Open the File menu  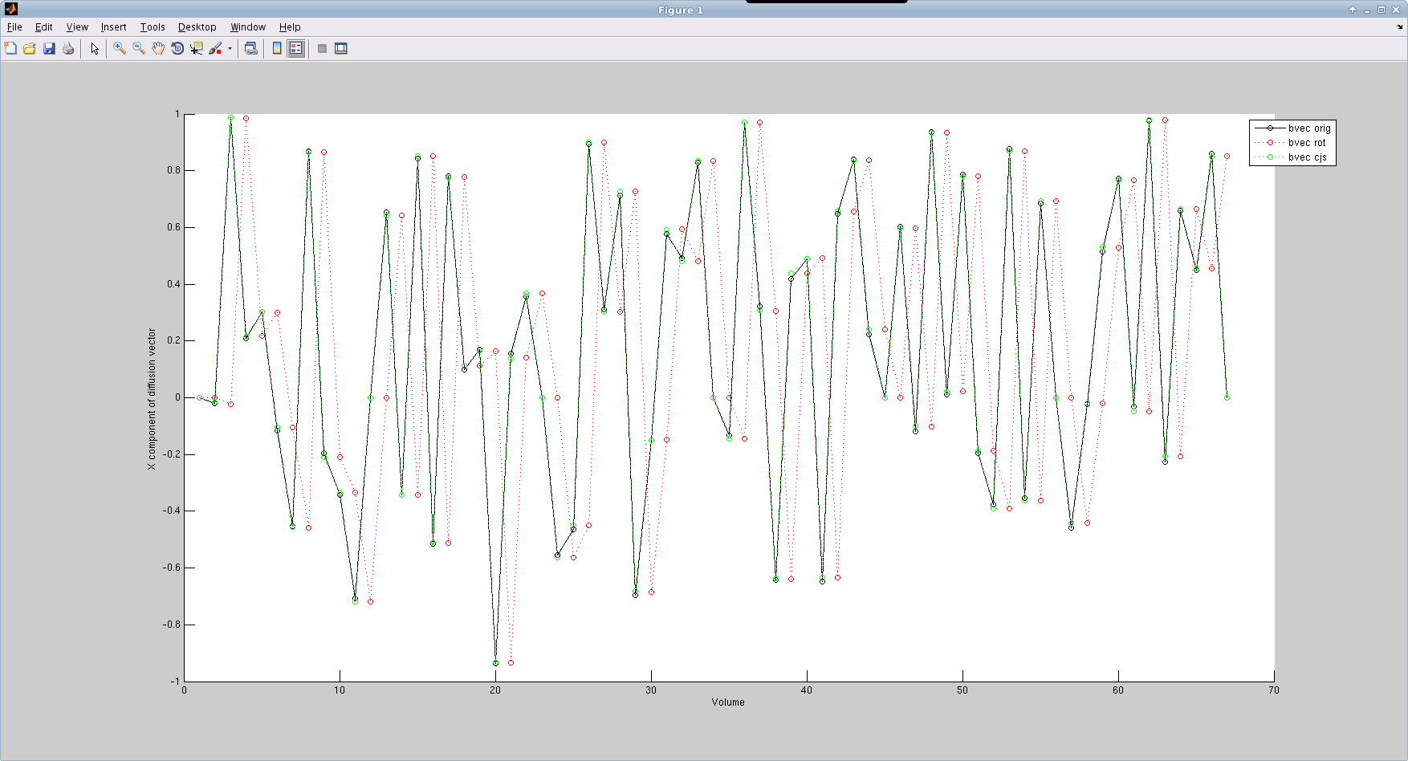(x=14, y=26)
